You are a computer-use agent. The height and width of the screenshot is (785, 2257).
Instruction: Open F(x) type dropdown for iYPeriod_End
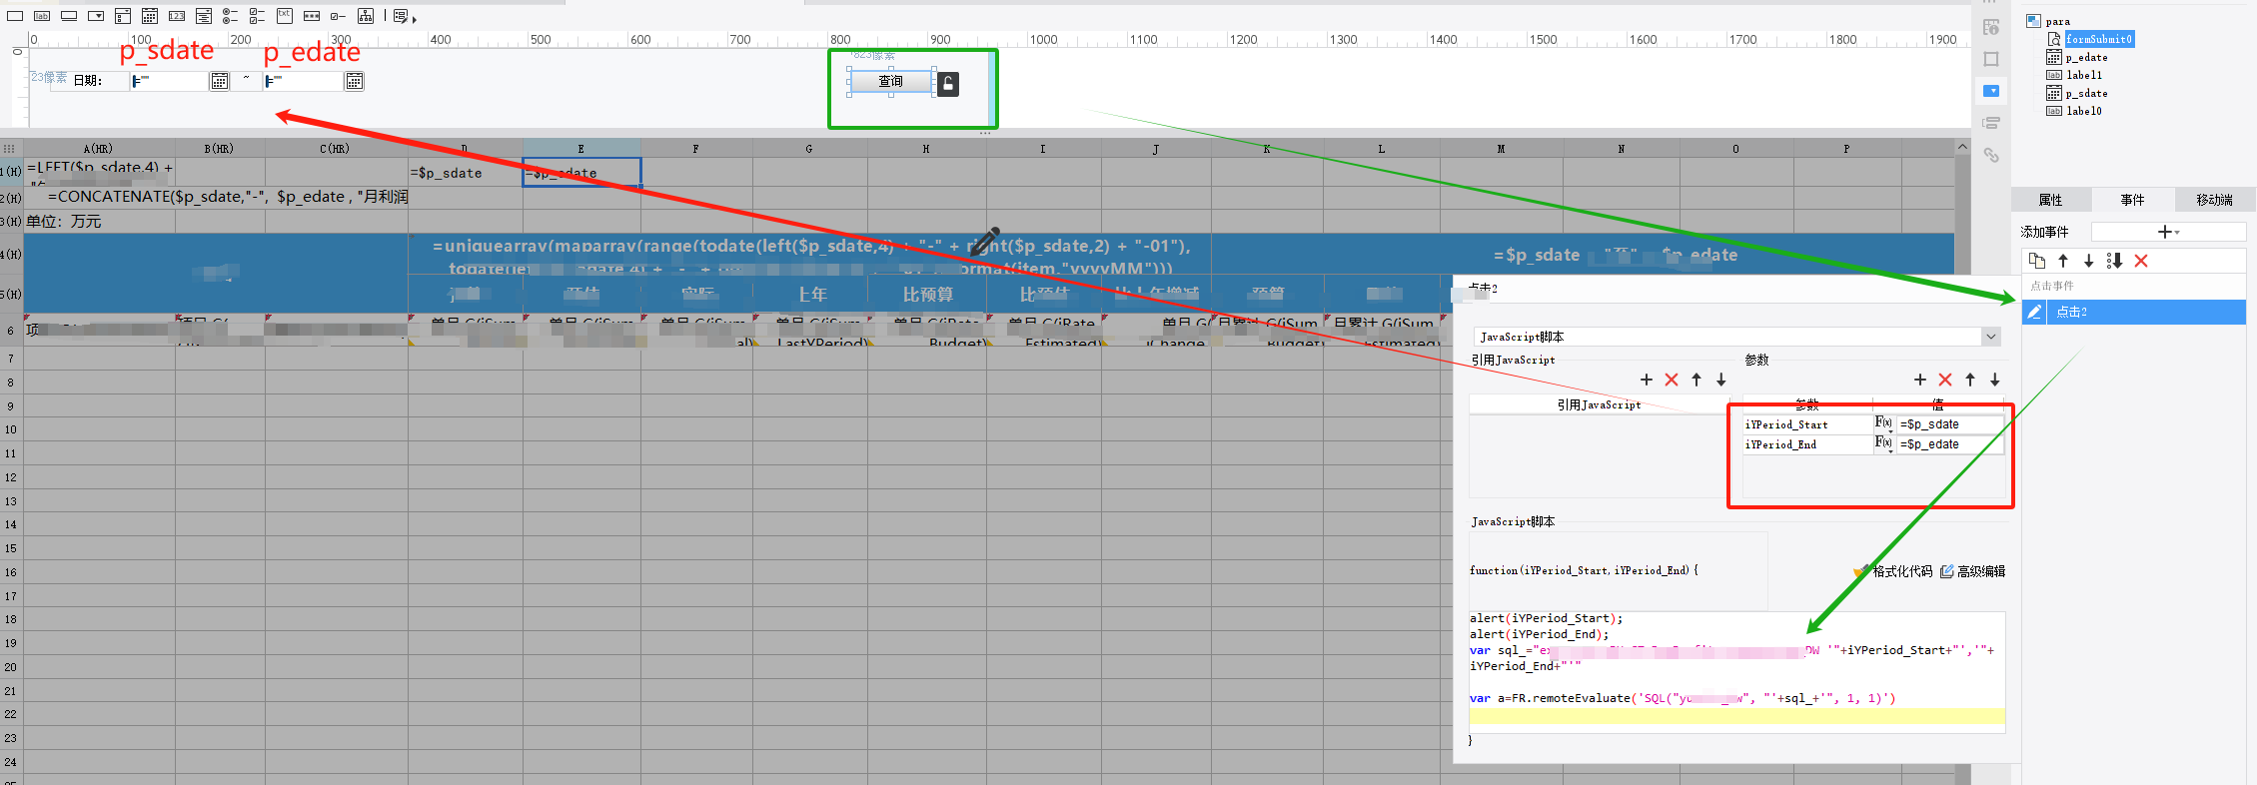pyautogui.click(x=1884, y=444)
